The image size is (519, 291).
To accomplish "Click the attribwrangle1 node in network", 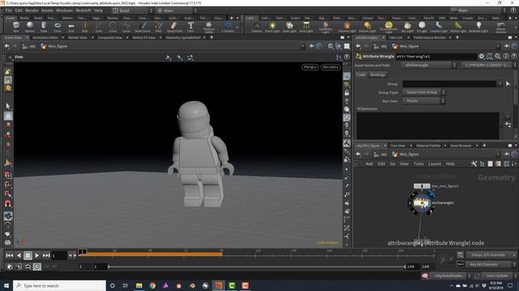I will pyautogui.click(x=421, y=203).
